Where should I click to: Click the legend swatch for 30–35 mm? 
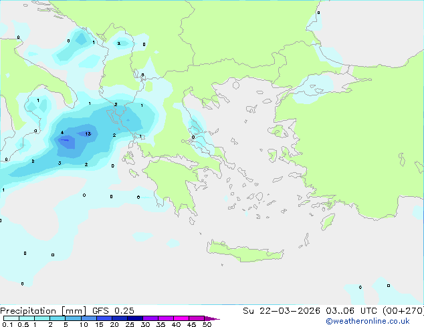click(150, 318)
